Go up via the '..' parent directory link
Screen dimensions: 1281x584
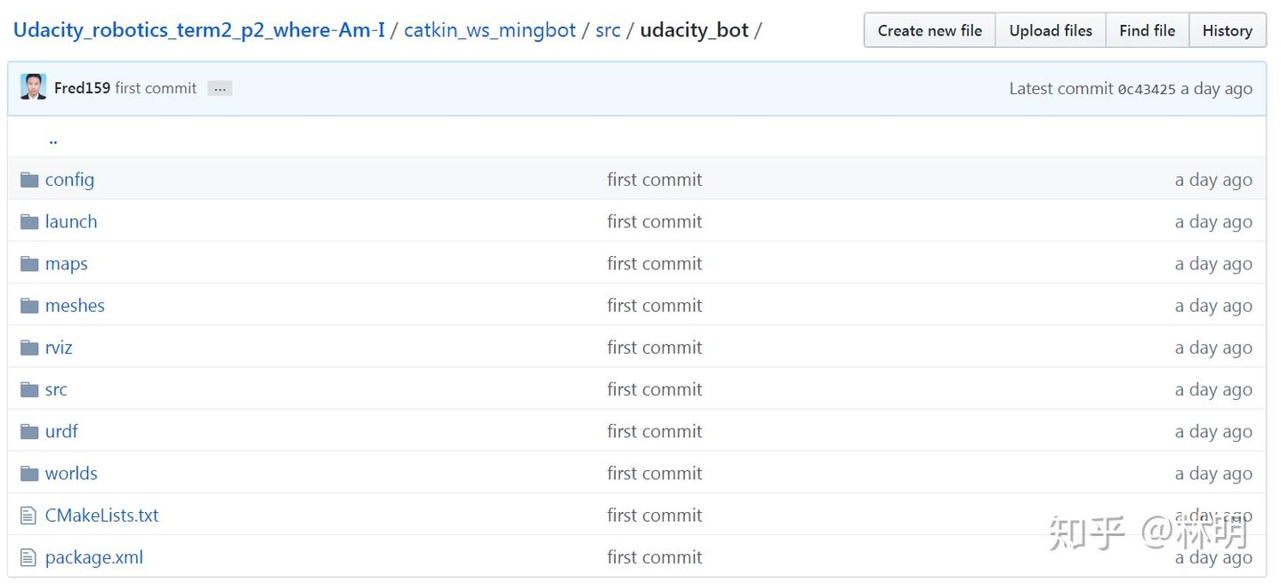pyautogui.click(x=53, y=139)
